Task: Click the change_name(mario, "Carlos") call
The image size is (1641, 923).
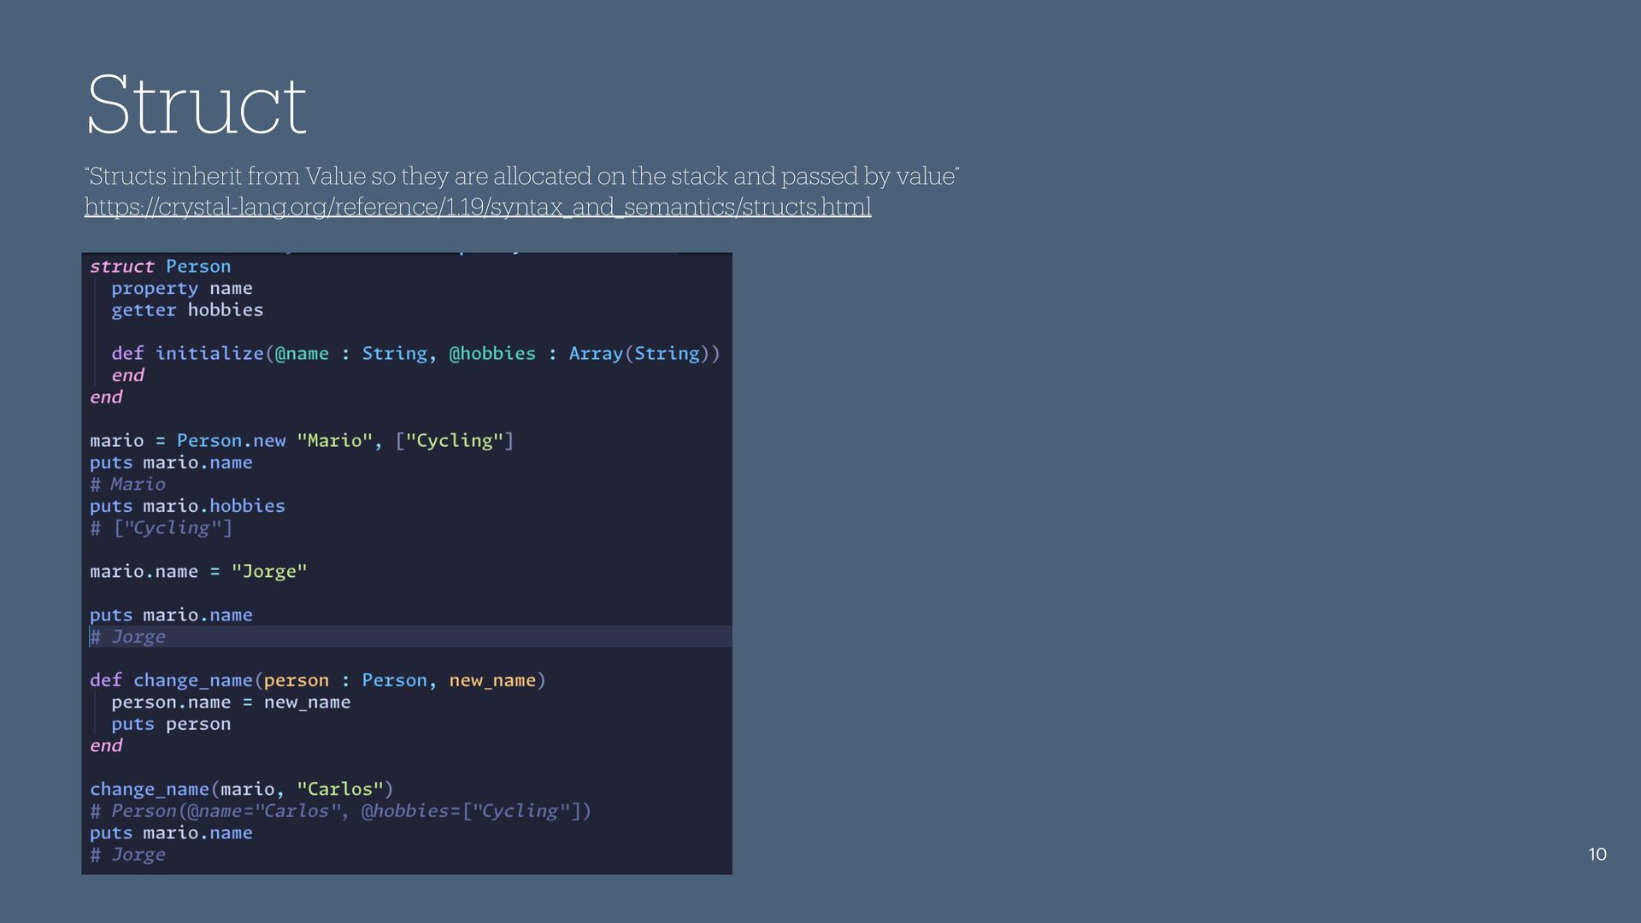Action: [241, 790]
